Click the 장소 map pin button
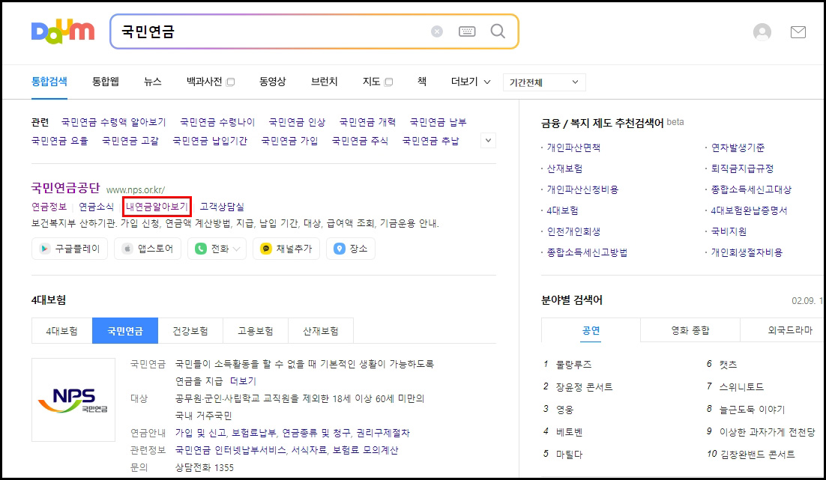The image size is (826, 480). pos(351,249)
